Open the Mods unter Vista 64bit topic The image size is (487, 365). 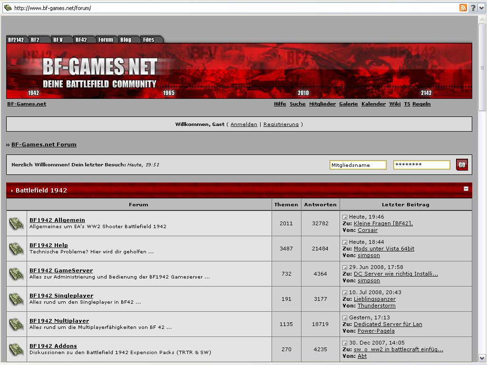pos(384,249)
